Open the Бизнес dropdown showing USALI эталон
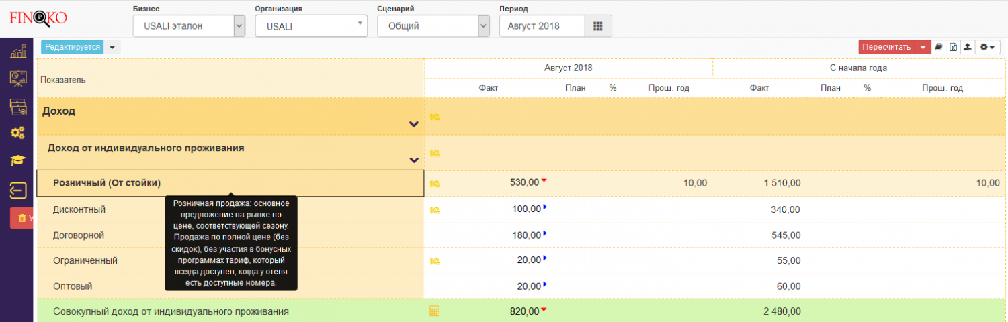The height and width of the screenshot is (322, 1008). (x=188, y=26)
